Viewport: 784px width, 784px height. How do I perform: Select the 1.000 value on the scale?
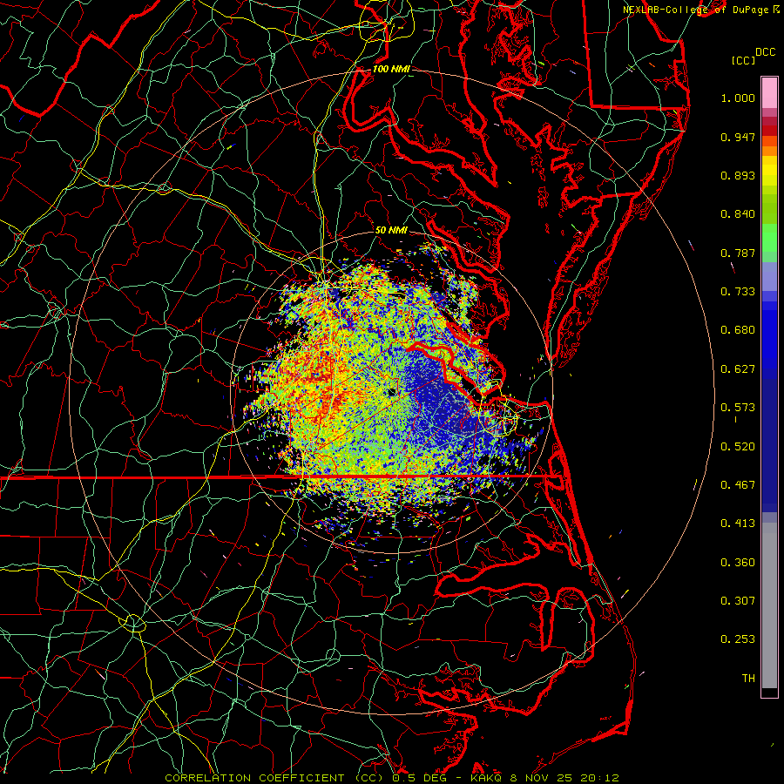(738, 98)
